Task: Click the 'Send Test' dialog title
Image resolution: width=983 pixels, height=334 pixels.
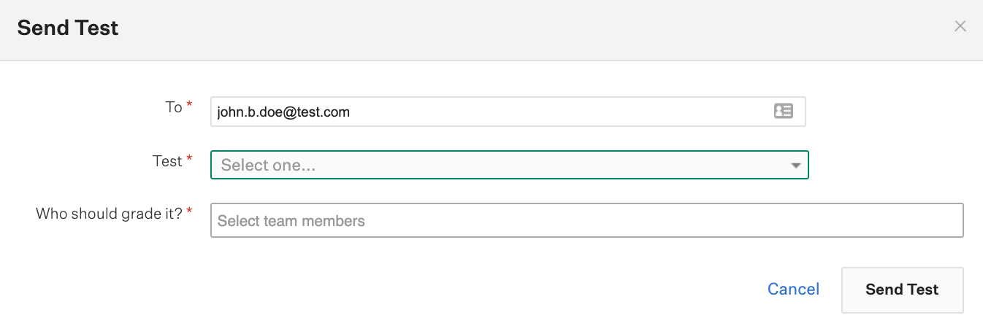Action: point(68,28)
